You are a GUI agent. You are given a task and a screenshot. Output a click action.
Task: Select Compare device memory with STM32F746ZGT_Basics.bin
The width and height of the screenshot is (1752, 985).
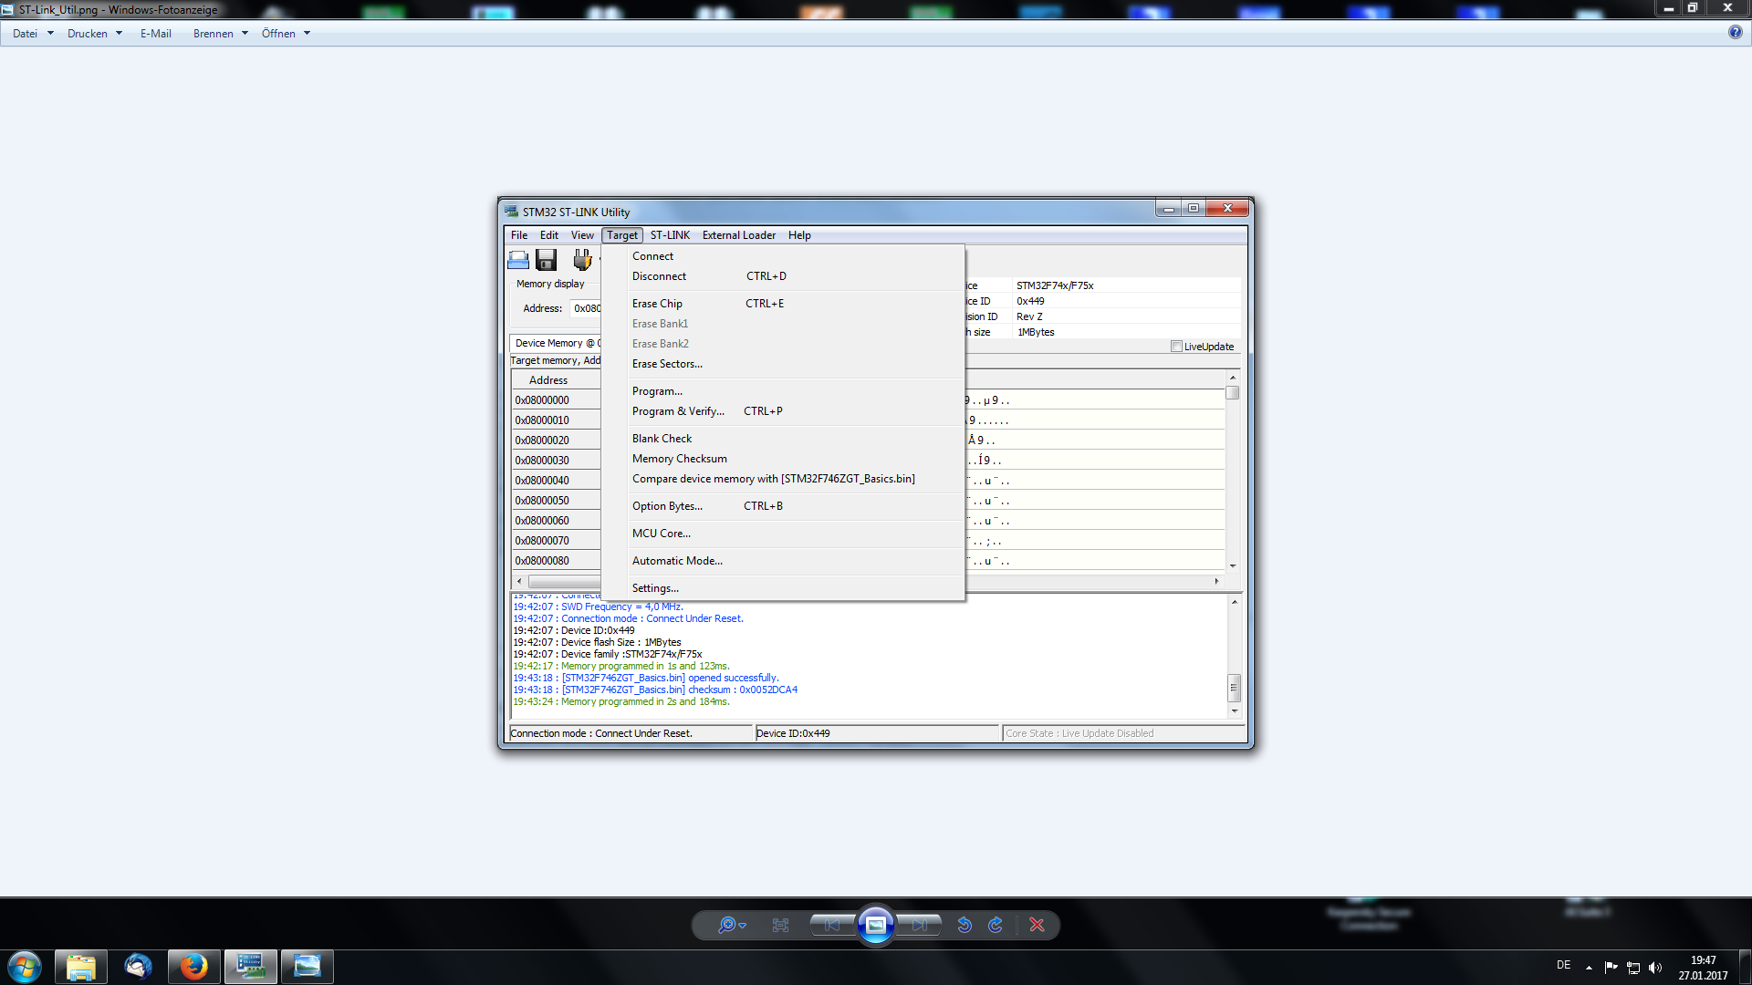click(783, 479)
